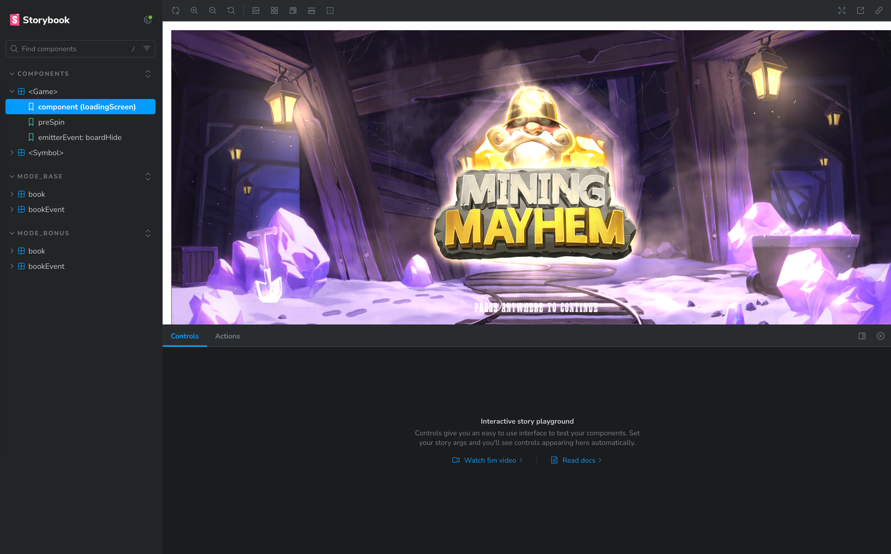The image size is (891, 554).
Task: Click Press anywhere to continue on game preview
Action: [536, 308]
